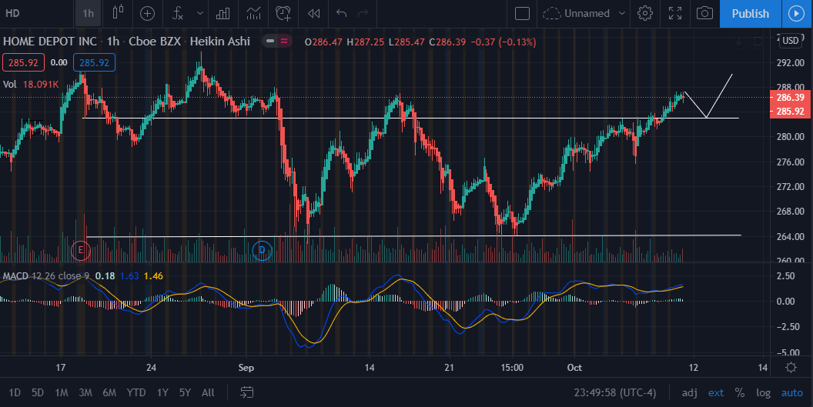Image resolution: width=813 pixels, height=407 pixels.
Task: Take a chart snapshot with camera
Action: click(x=704, y=14)
